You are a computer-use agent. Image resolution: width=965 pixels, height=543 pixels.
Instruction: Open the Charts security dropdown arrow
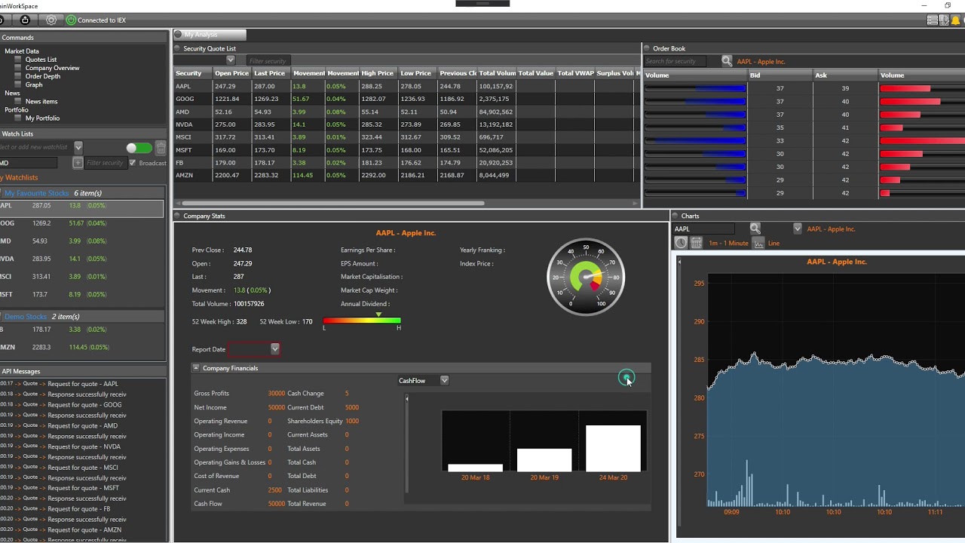pos(797,229)
